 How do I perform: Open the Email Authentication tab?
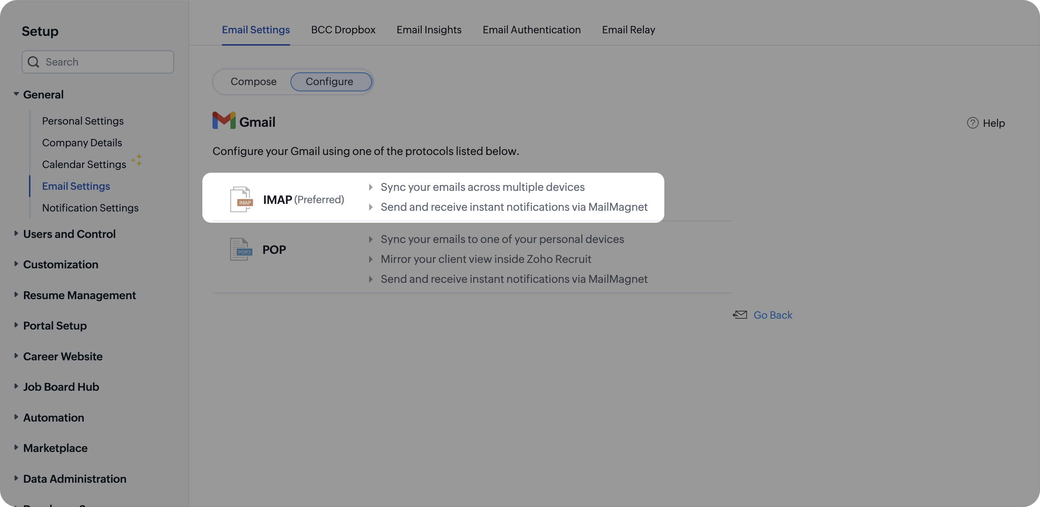(531, 30)
